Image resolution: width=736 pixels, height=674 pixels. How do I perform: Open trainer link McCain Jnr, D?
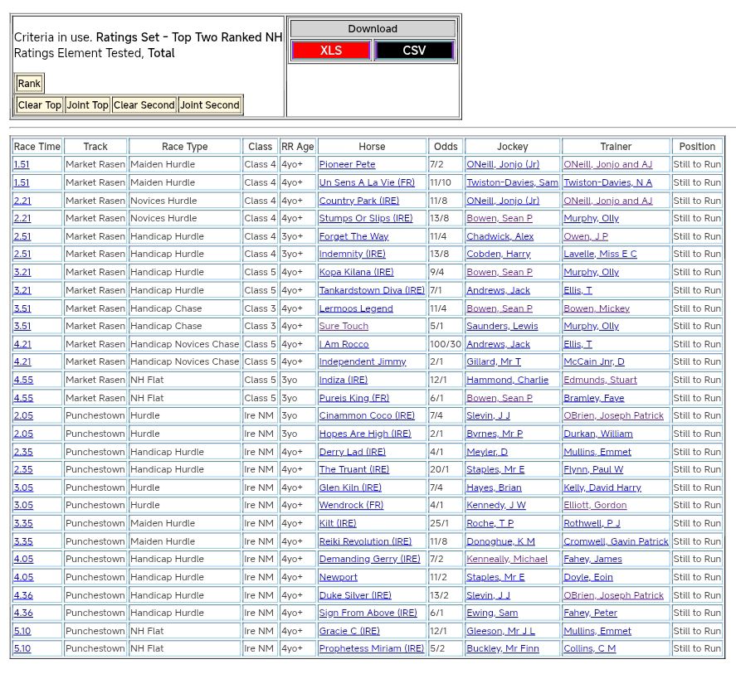tap(594, 362)
